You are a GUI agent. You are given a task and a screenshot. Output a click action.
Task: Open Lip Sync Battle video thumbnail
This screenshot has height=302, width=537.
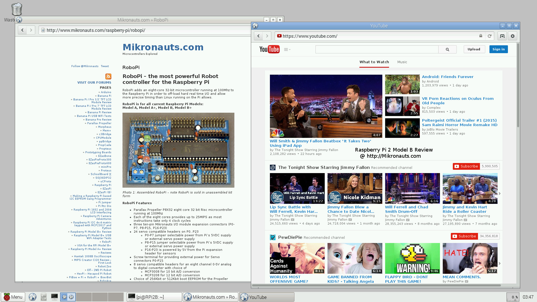[x=297, y=188]
